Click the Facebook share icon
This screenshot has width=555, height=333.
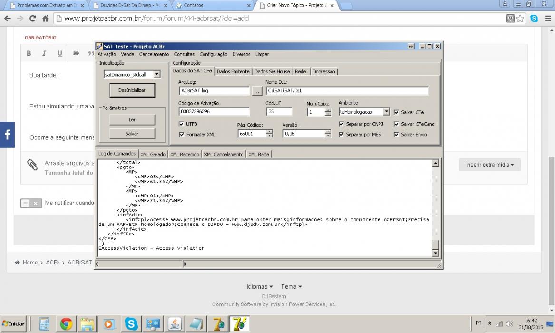tap(7, 135)
